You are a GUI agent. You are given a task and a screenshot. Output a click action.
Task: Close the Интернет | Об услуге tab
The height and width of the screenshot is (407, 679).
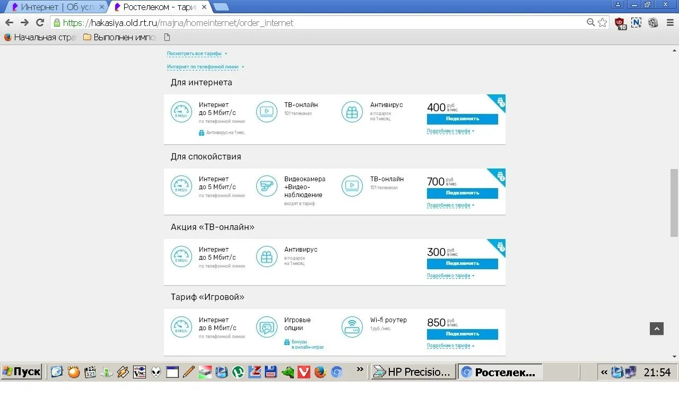point(102,7)
